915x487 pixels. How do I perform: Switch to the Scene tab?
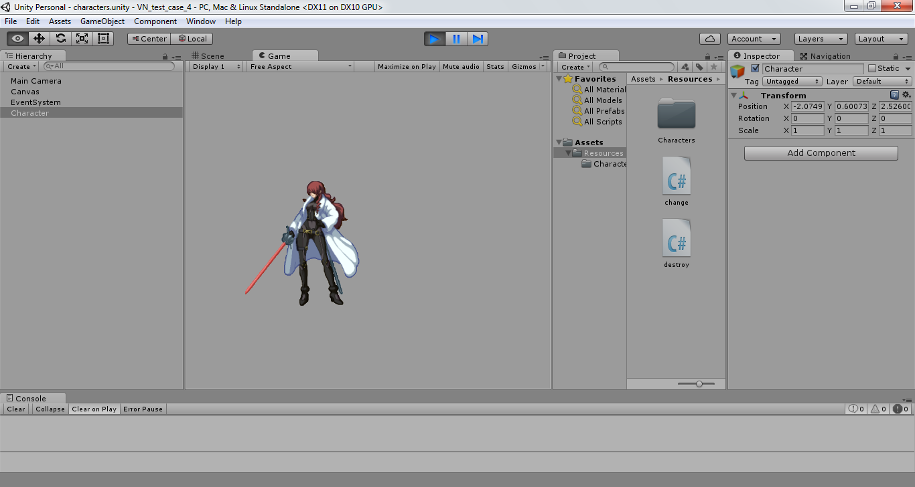[x=208, y=56]
